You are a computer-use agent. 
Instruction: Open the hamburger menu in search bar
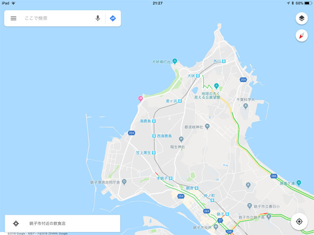13,19
